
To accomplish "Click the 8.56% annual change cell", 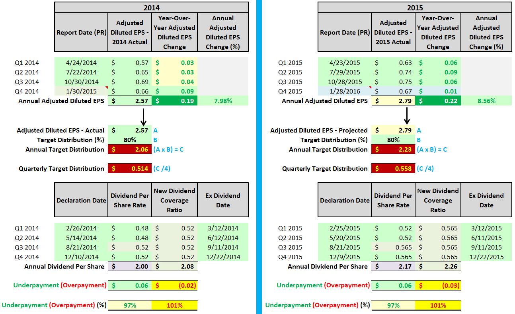I will [486, 101].
